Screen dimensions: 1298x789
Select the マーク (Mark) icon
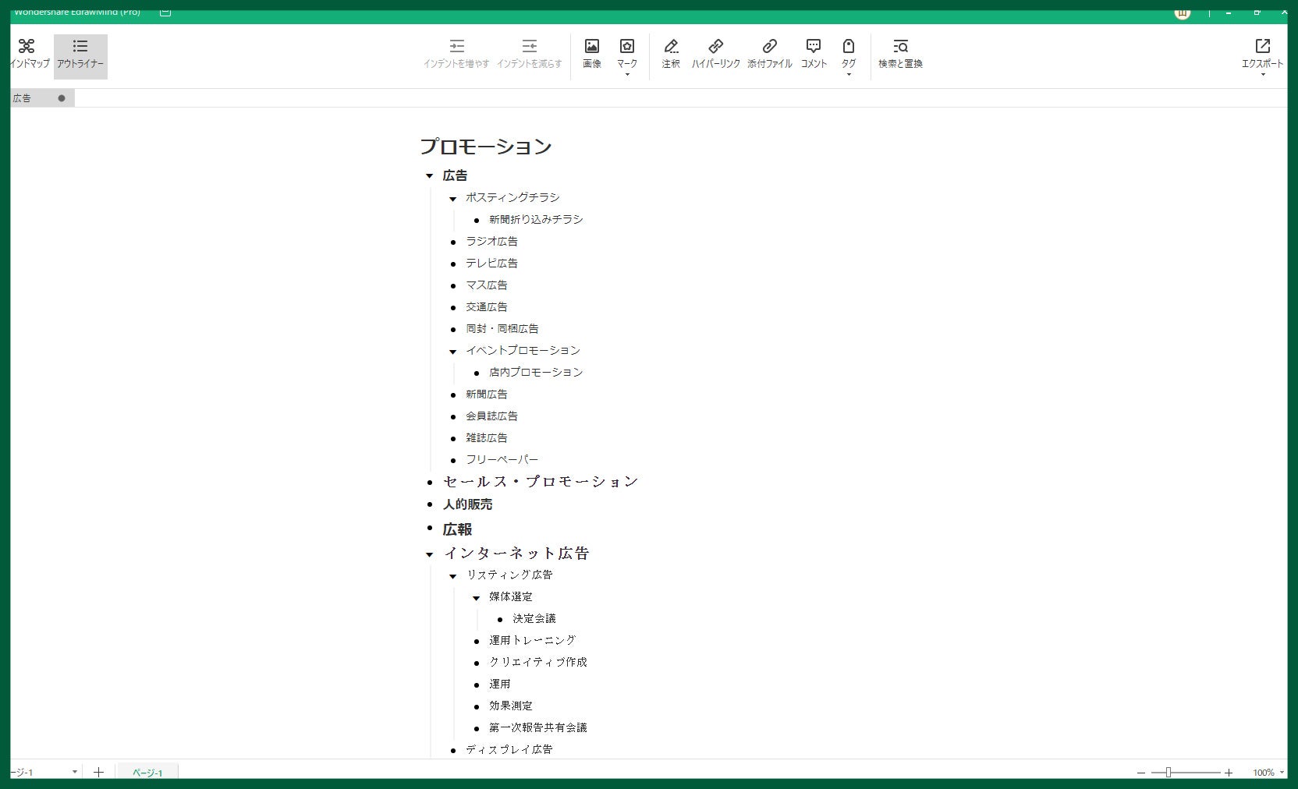(627, 47)
